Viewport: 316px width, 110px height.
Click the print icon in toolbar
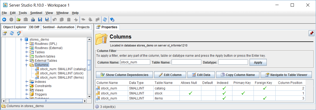pyautogui.click(x=33, y=20)
